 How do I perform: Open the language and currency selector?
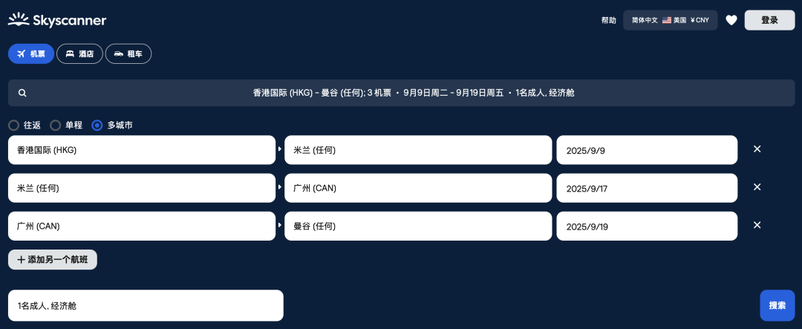(x=670, y=21)
